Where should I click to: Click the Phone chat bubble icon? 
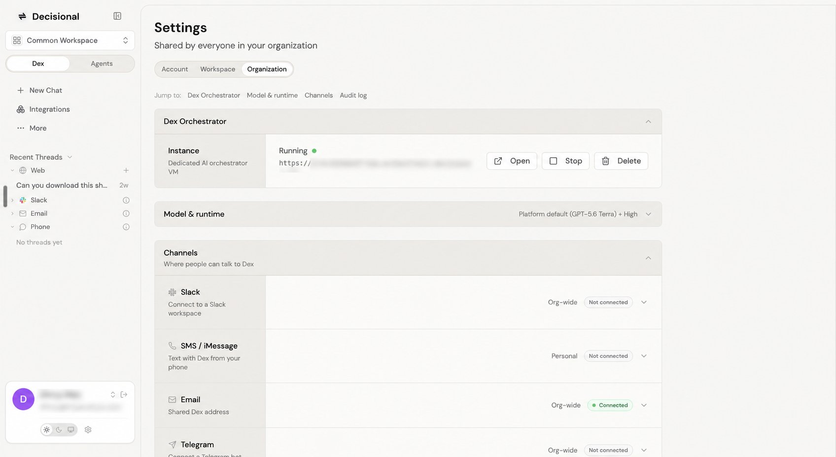[x=23, y=227]
